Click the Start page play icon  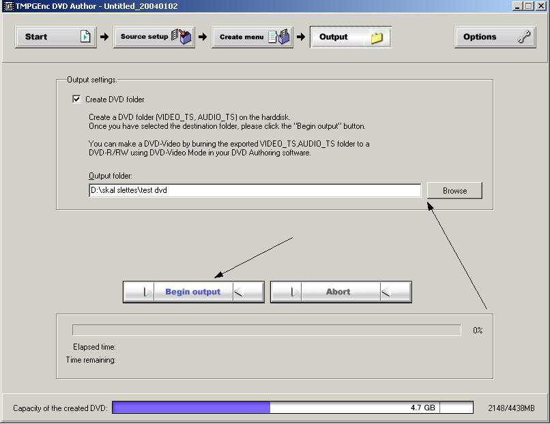pos(85,36)
